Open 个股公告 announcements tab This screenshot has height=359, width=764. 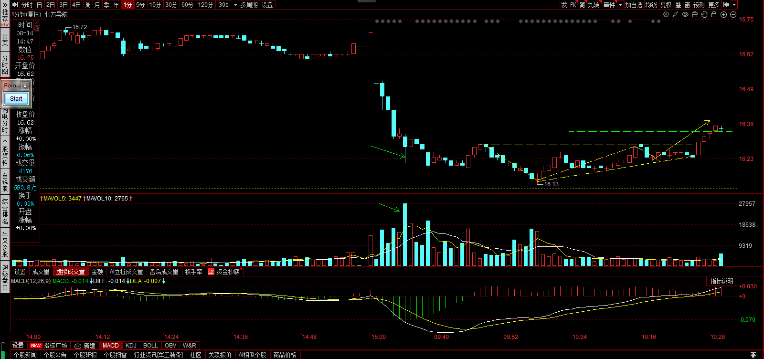(55, 355)
